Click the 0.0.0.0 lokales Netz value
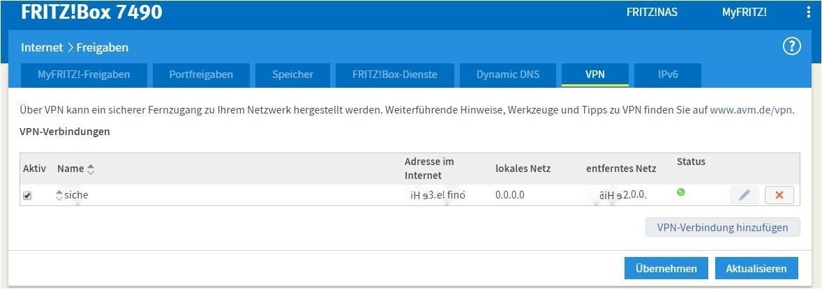822x289 pixels. pos(510,195)
